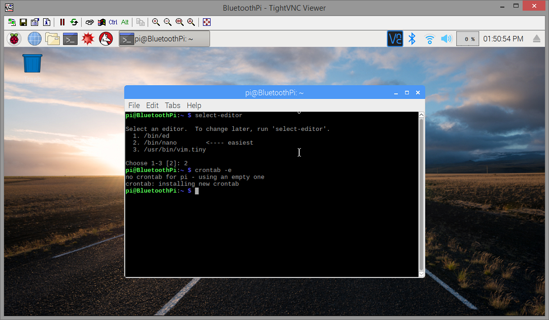The width and height of the screenshot is (549, 320).
Task: Zoom in the remote view
Action: coord(156,22)
